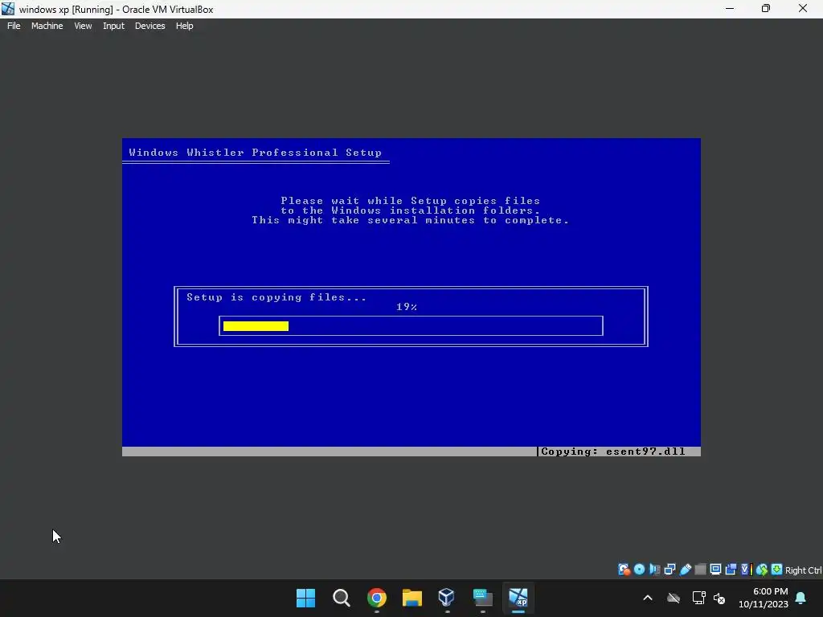Click the shared folders indicator
This screenshot has width=823, height=617.
[x=700, y=570]
